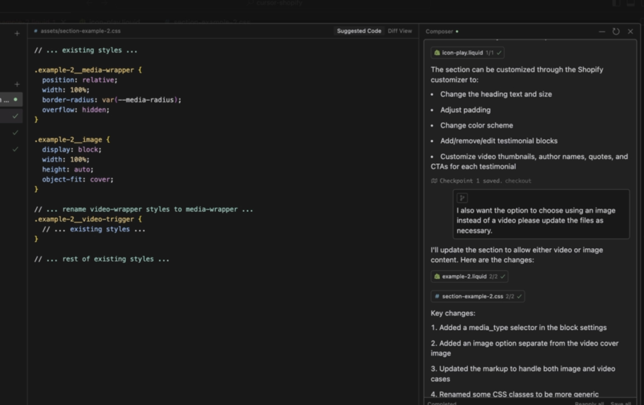644x405 pixels.
Task: Click the green modified-file dot in the sidebar
Action: (x=16, y=99)
